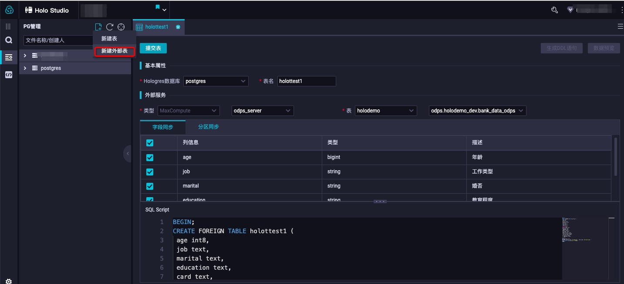Open the Holo Studio home icon
The width and height of the screenshot is (624, 284).
pyautogui.click(x=28, y=10)
